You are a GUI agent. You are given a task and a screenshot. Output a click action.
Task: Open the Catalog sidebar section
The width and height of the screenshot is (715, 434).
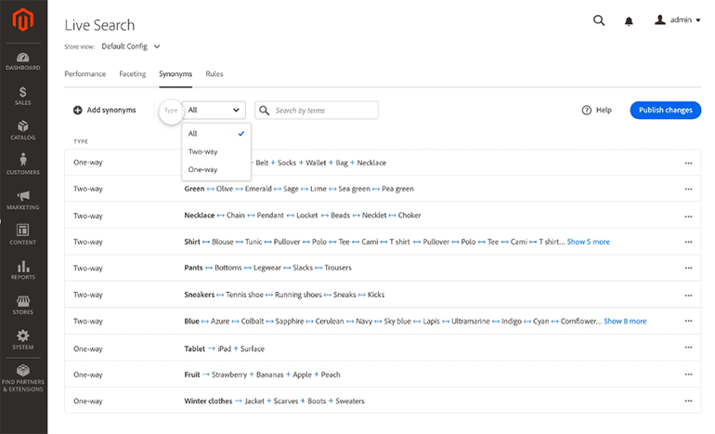tap(23, 130)
